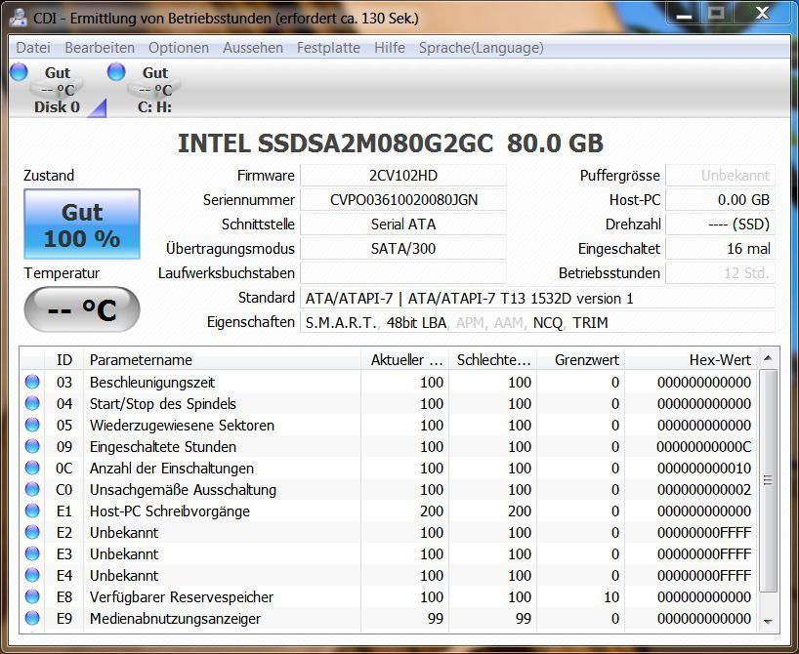Screen dimensions: 799x654
Task: Click hex value 00000000000C
Action: (703, 447)
